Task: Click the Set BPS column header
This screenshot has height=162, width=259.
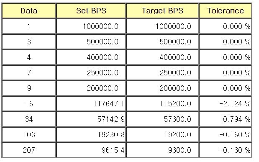Action: click(91, 11)
